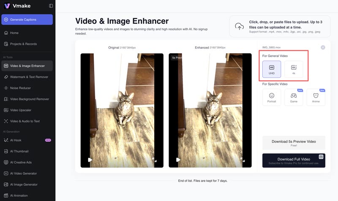Click the AI Thumbnail icon
The height and width of the screenshot is (201, 338).
[6, 151]
